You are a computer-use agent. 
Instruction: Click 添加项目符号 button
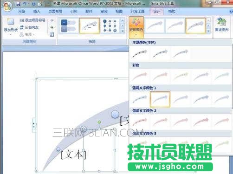point(33,20)
